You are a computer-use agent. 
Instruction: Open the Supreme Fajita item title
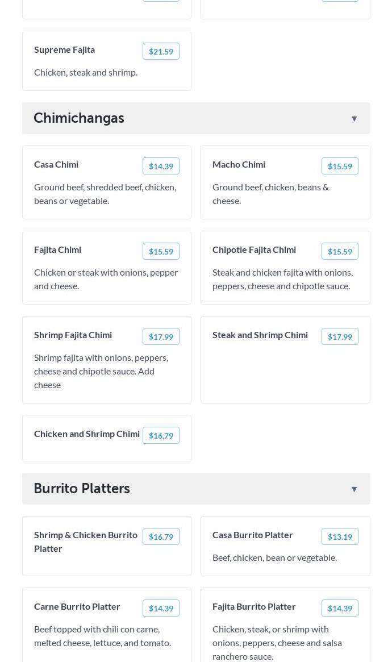click(64, 49)
